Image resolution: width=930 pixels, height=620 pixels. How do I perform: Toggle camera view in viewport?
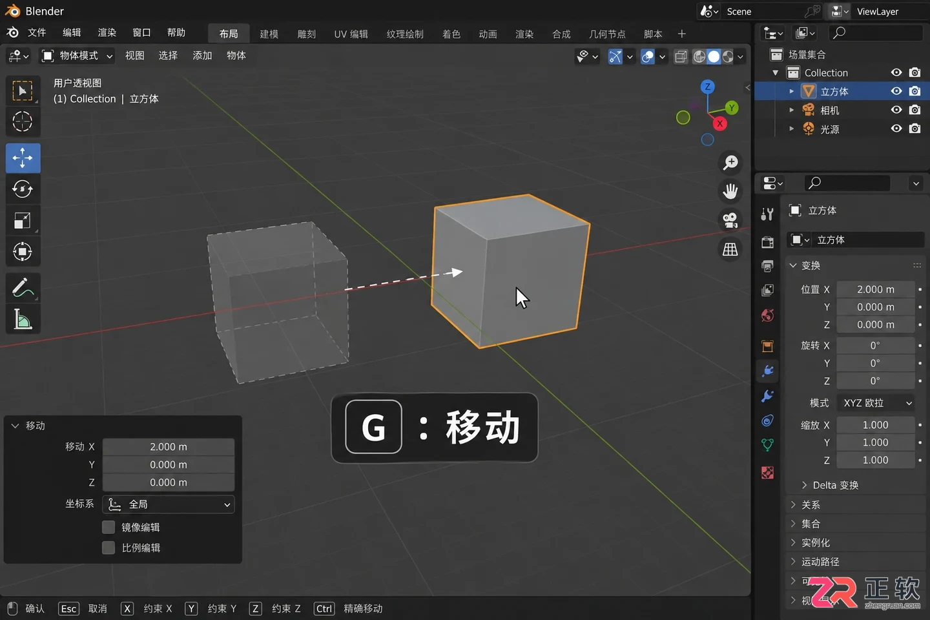pyautogui.click(x=730, y=220)
